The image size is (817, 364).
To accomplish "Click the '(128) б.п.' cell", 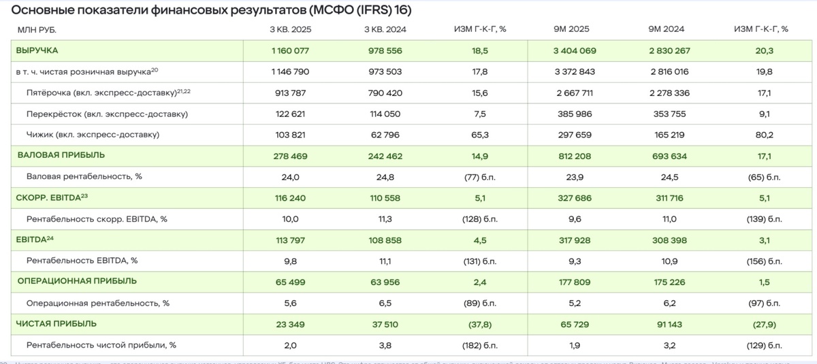I will [x=480, y=218].
